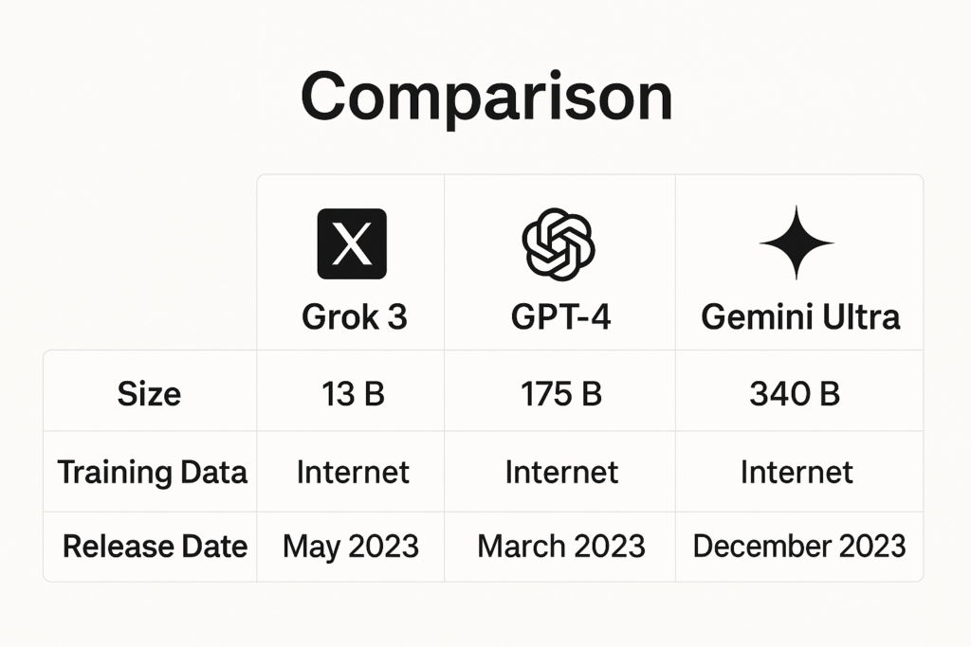This screenshot has width=971, height=647.
Task: Click the May 2023 release date
Action: pyautogui.click(x=351, y=546)
